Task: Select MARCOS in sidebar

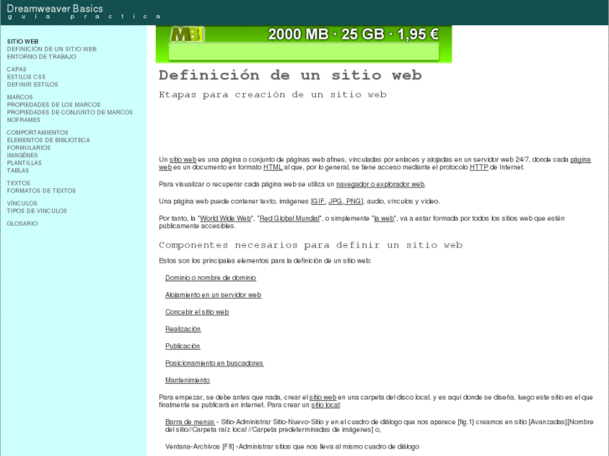Action: point(19,97)
